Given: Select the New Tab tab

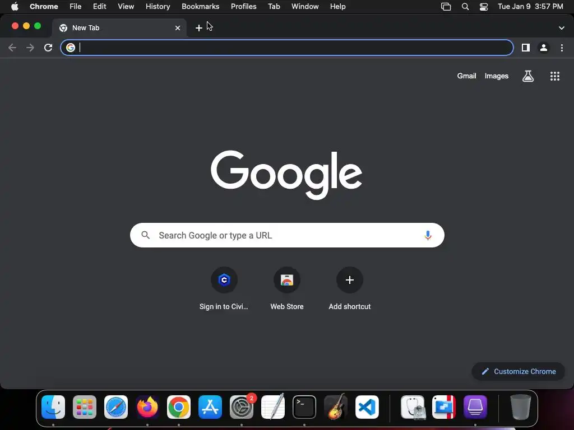Looking at the screenshot, I should point(119,28).
